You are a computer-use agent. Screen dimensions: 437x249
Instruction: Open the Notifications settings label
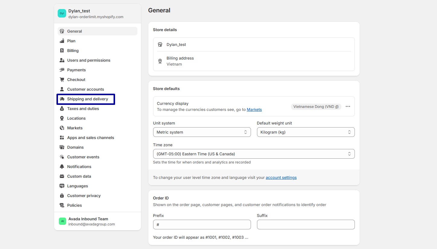(x=79, y=167)
